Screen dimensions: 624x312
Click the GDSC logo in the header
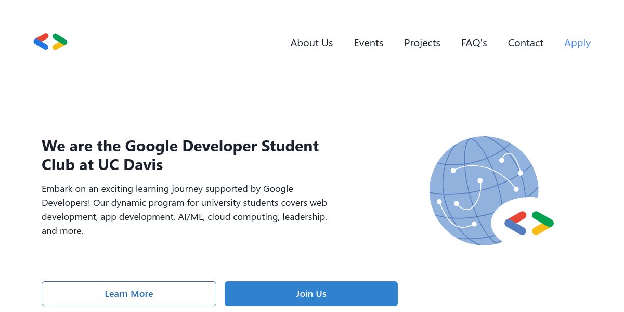(x=50, y=42)
